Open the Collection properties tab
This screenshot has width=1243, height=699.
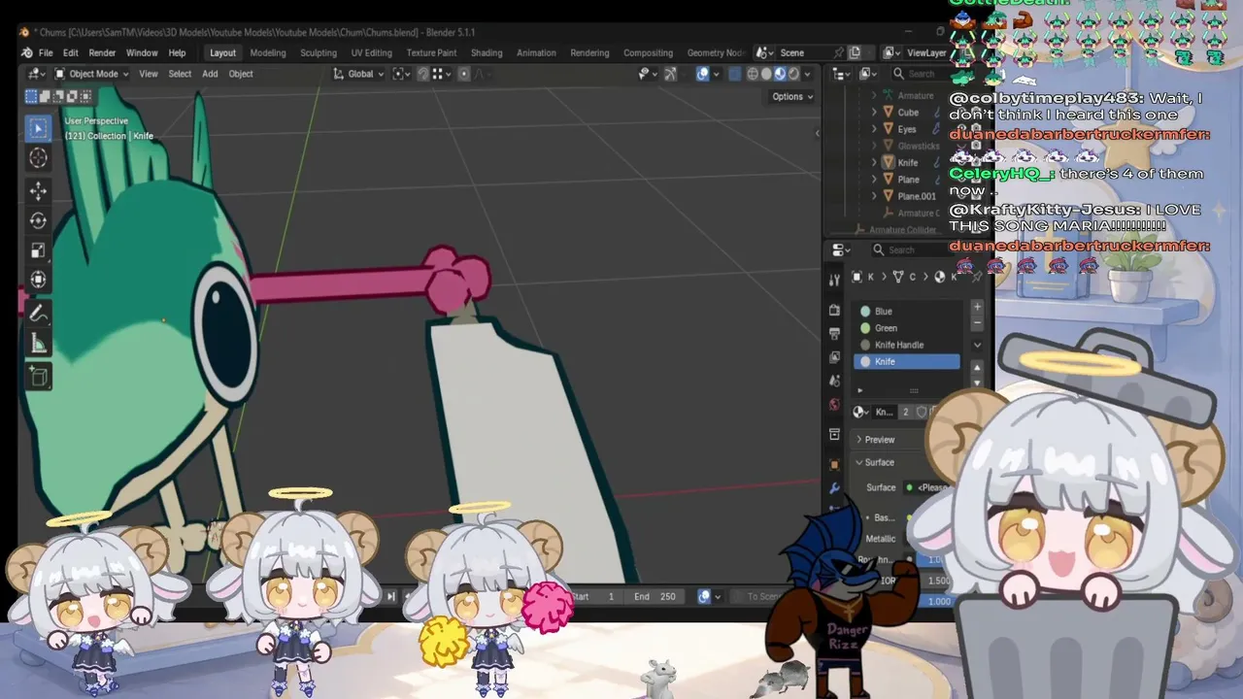pos(834,434)
